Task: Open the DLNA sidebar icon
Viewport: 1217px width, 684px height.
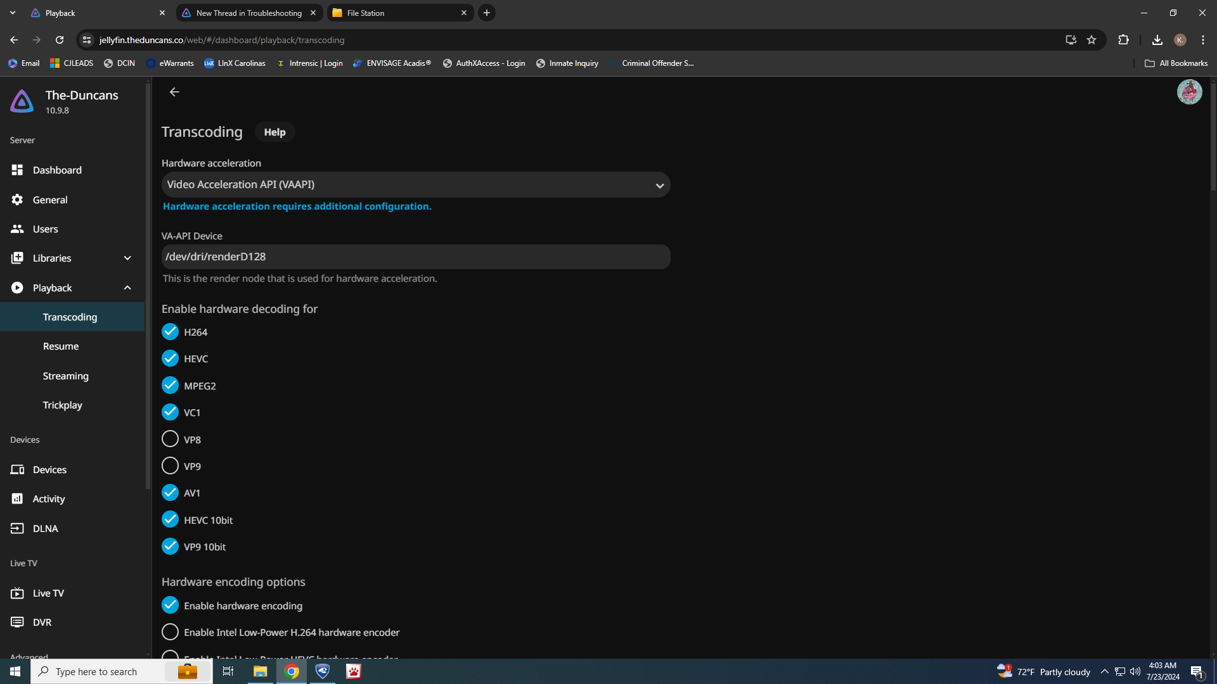Action: pyautogui.click(x=17, y=528)
